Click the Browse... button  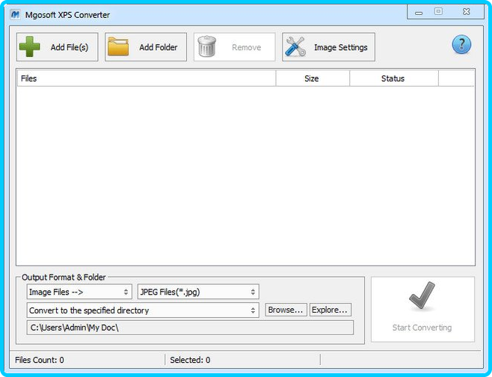[x=286, y=310]
